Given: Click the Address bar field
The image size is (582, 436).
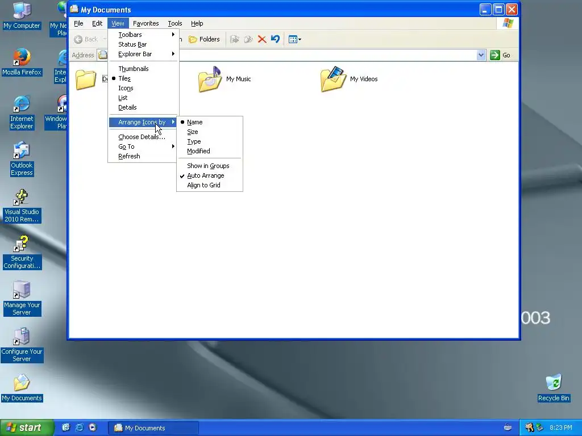Looking at the screenshot, I should pos(292,55).
